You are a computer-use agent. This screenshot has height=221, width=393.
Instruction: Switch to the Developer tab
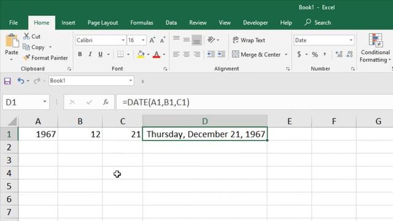click(x=255, y=23)
